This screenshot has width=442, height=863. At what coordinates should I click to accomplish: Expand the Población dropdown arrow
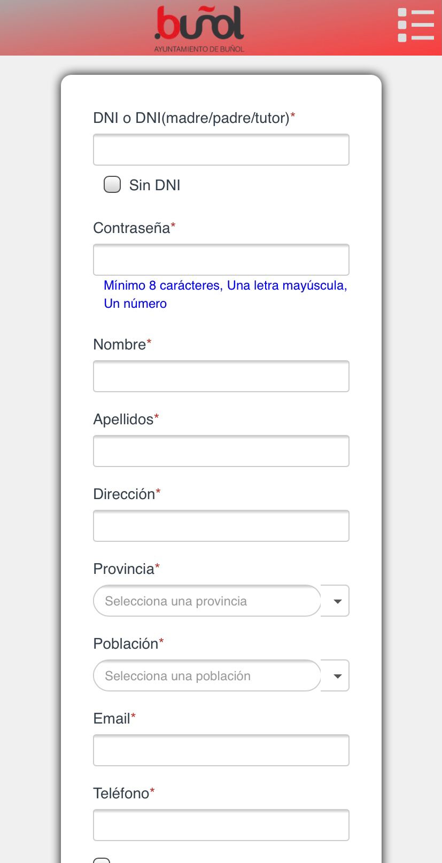click(x=337, y=676)
